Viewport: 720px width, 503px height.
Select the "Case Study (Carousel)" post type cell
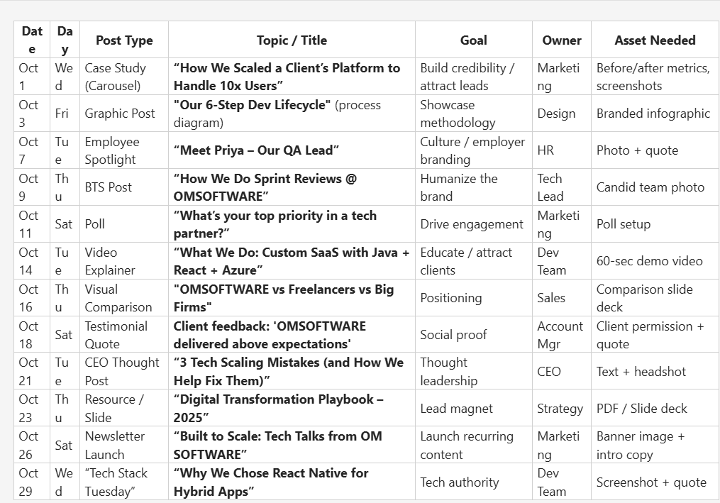(x=116, y=77)
